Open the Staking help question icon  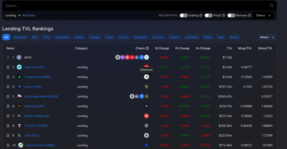point(201,15)
